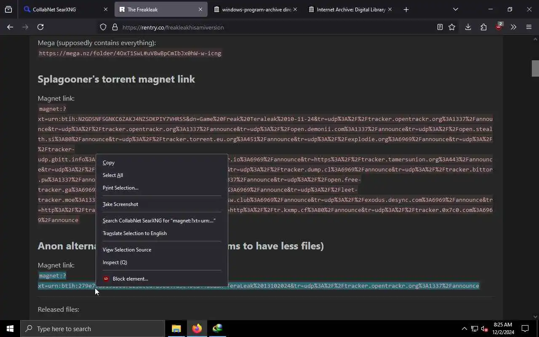Choose Inspect (Q) menu entry

pos(162,262)
